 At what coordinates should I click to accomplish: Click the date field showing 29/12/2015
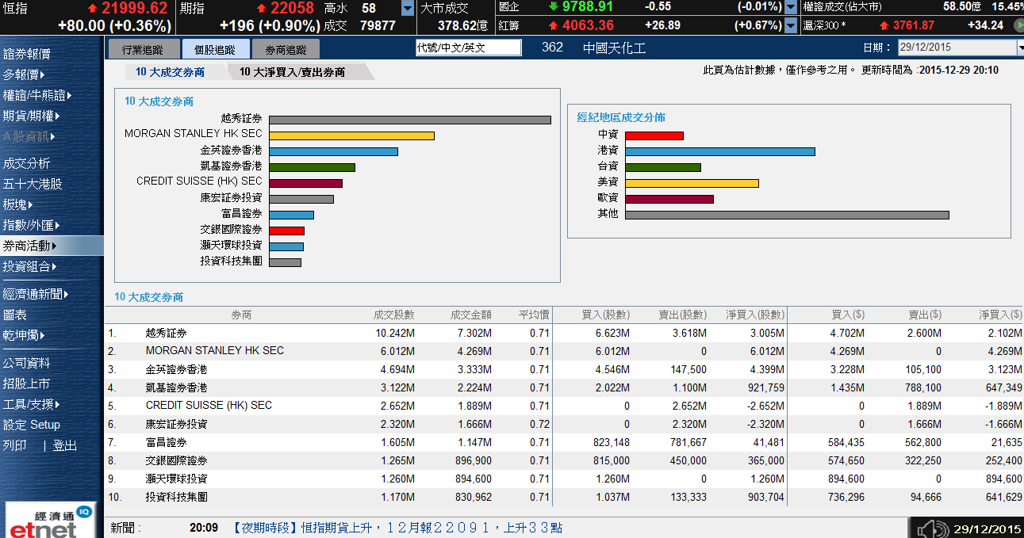click(x=957, y=48)
